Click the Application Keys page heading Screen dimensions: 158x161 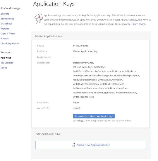(54, 4)
